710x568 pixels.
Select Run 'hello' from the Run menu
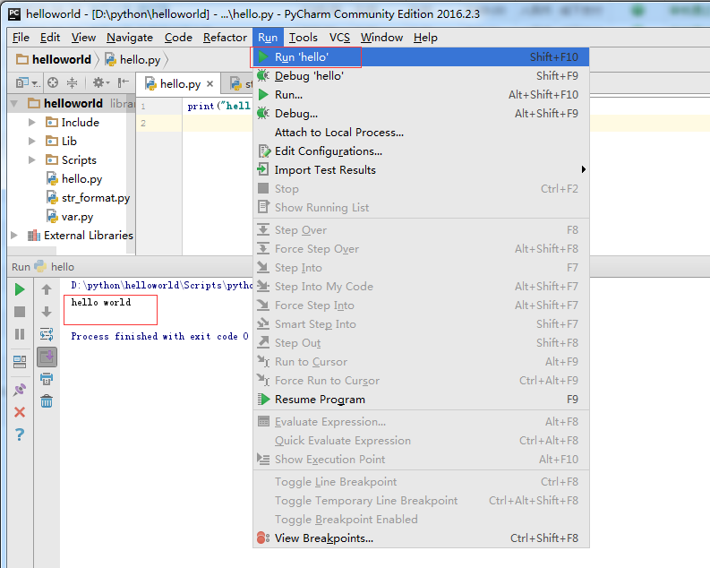pos(421,57)
